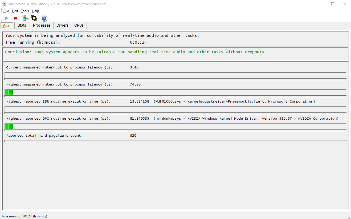
Task: Click 'Reported total hard pagefault count' label
Action: (45, 136)
